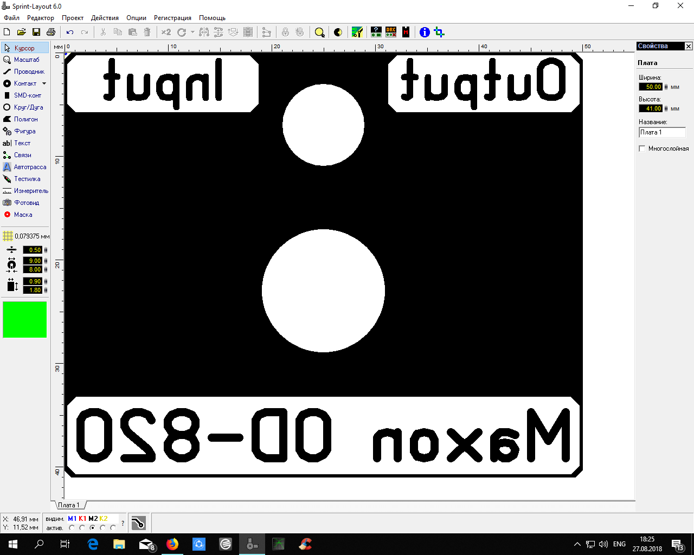Image resolution: width=694 pixels, height=555 pixels.
Task: Click the pad outer diameter value 9.00
Action: point(33,261)
